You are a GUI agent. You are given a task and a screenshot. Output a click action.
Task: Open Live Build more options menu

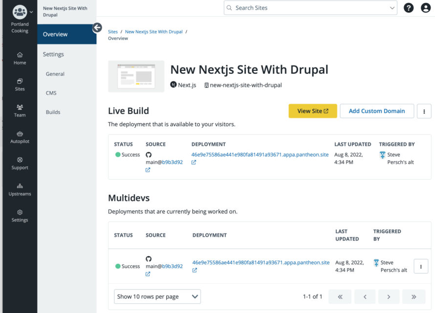424,112
